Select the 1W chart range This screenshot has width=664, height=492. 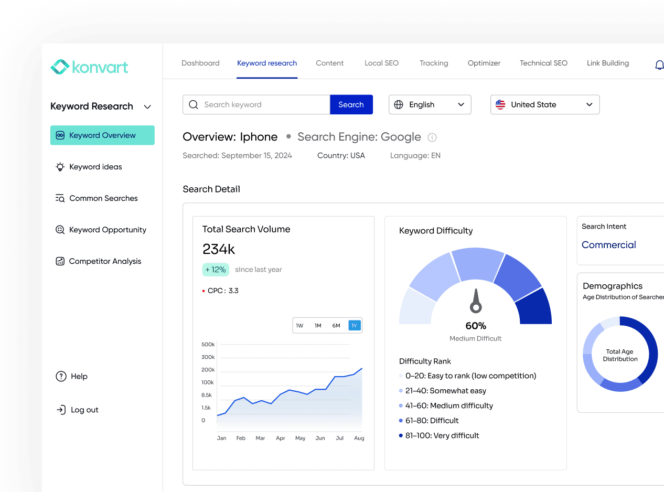pos(299,326)
